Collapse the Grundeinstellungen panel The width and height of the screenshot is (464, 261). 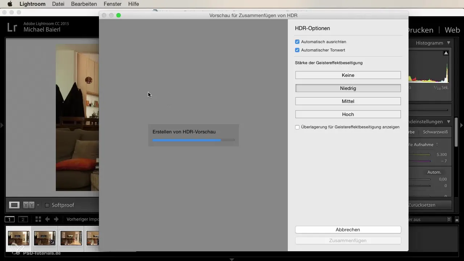pyautogui.click(x=448, y=122)
